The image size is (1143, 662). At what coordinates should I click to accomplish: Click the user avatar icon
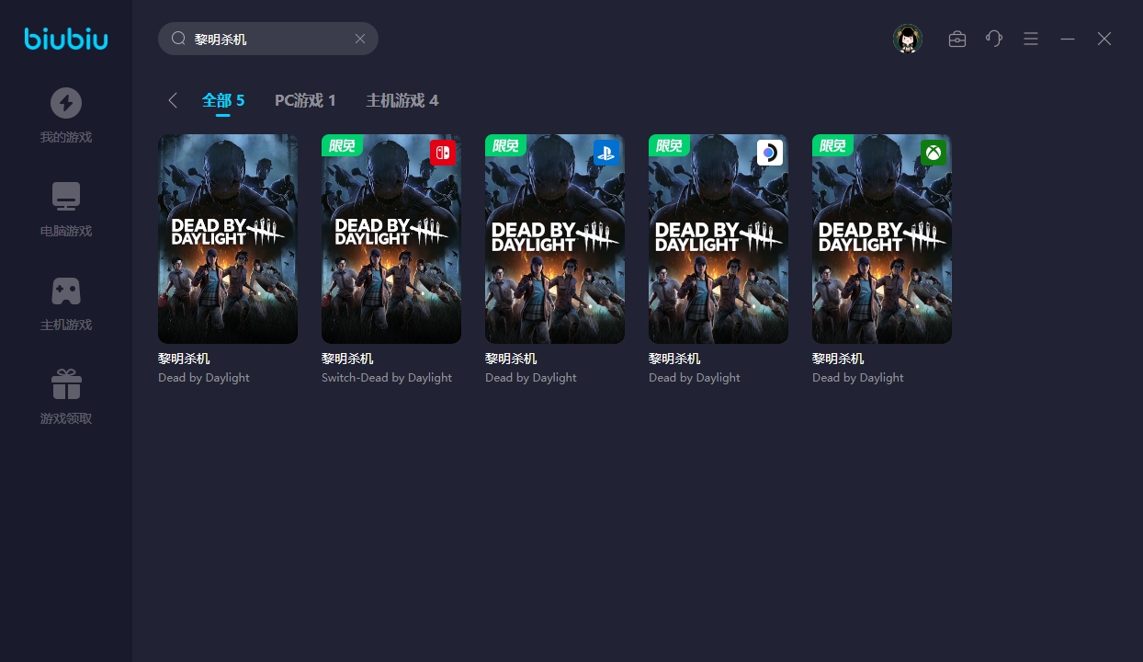point(908,39)
